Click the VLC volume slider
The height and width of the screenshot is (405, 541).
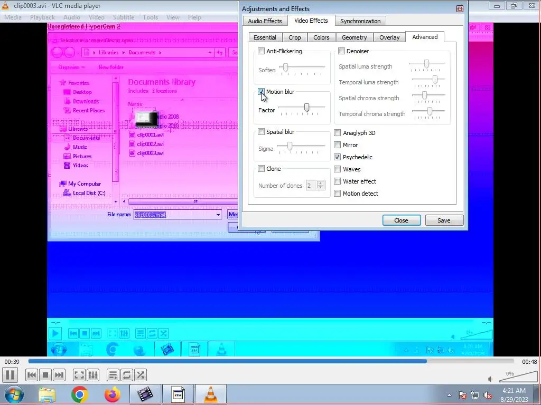click(518, 378)
